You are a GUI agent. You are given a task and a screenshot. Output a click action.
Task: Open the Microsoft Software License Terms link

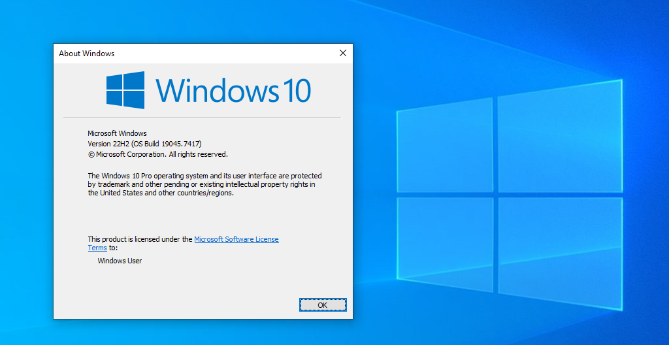pos(237,240)
